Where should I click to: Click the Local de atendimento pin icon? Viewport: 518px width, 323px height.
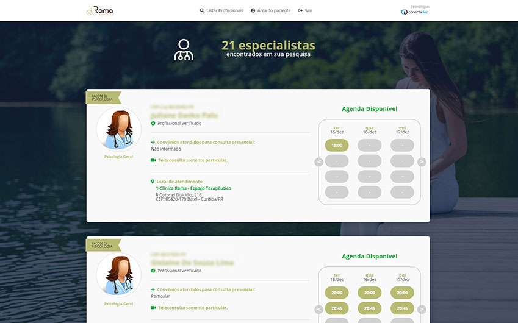point(153,182)
